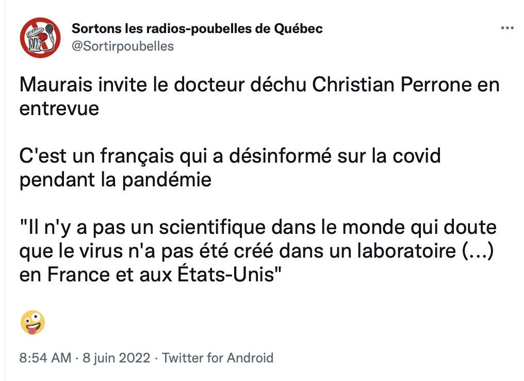Screen dimensions: 524x381
Task: Click the word entrevue in the tweet
Action: [59, 108]
